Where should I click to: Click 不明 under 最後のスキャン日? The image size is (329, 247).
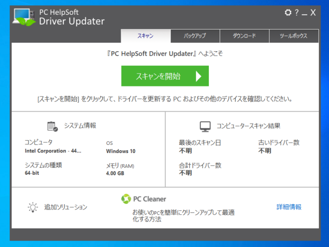click(x=185, y=151)
